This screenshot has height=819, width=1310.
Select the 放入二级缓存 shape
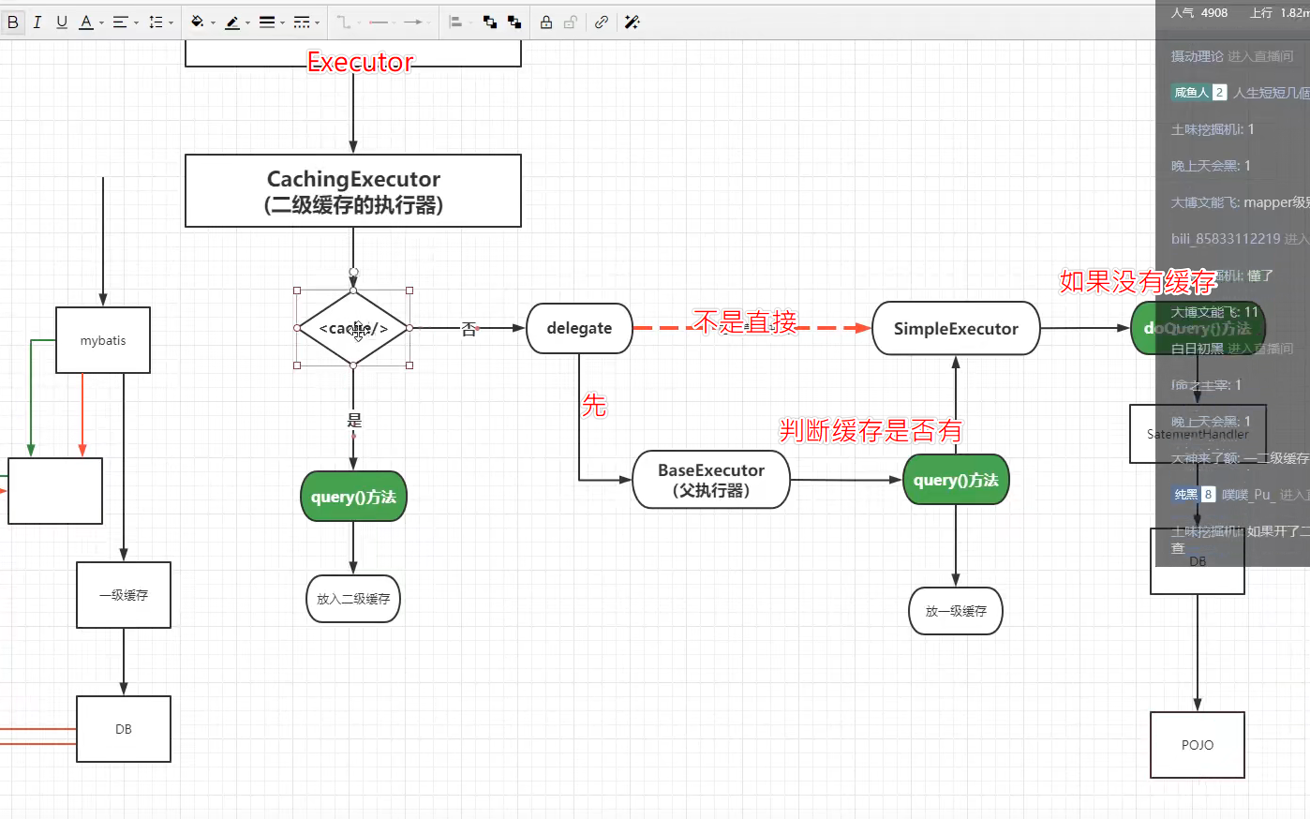tap(353, 599)
